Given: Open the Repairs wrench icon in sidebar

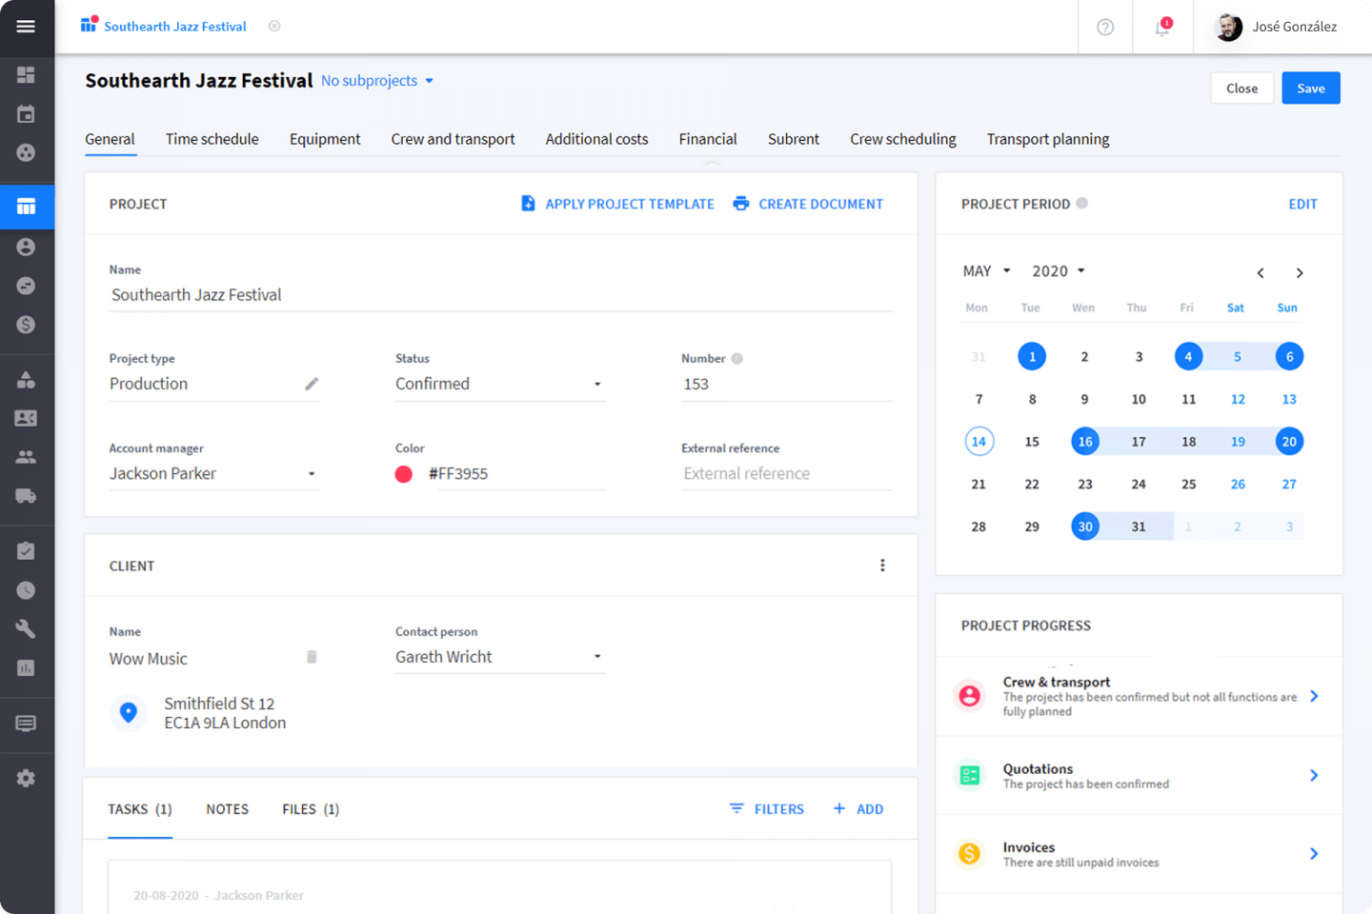Looking at the screenshot, I should (27, 628).
